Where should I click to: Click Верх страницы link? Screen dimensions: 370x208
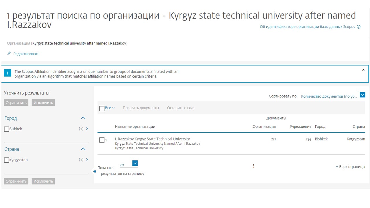pos(350,167)
